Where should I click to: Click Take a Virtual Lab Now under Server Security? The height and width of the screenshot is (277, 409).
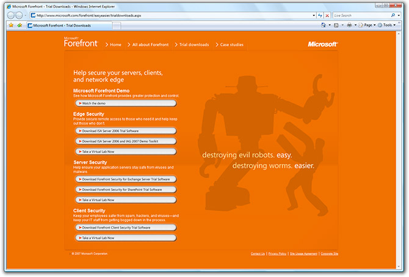[126, 200]
